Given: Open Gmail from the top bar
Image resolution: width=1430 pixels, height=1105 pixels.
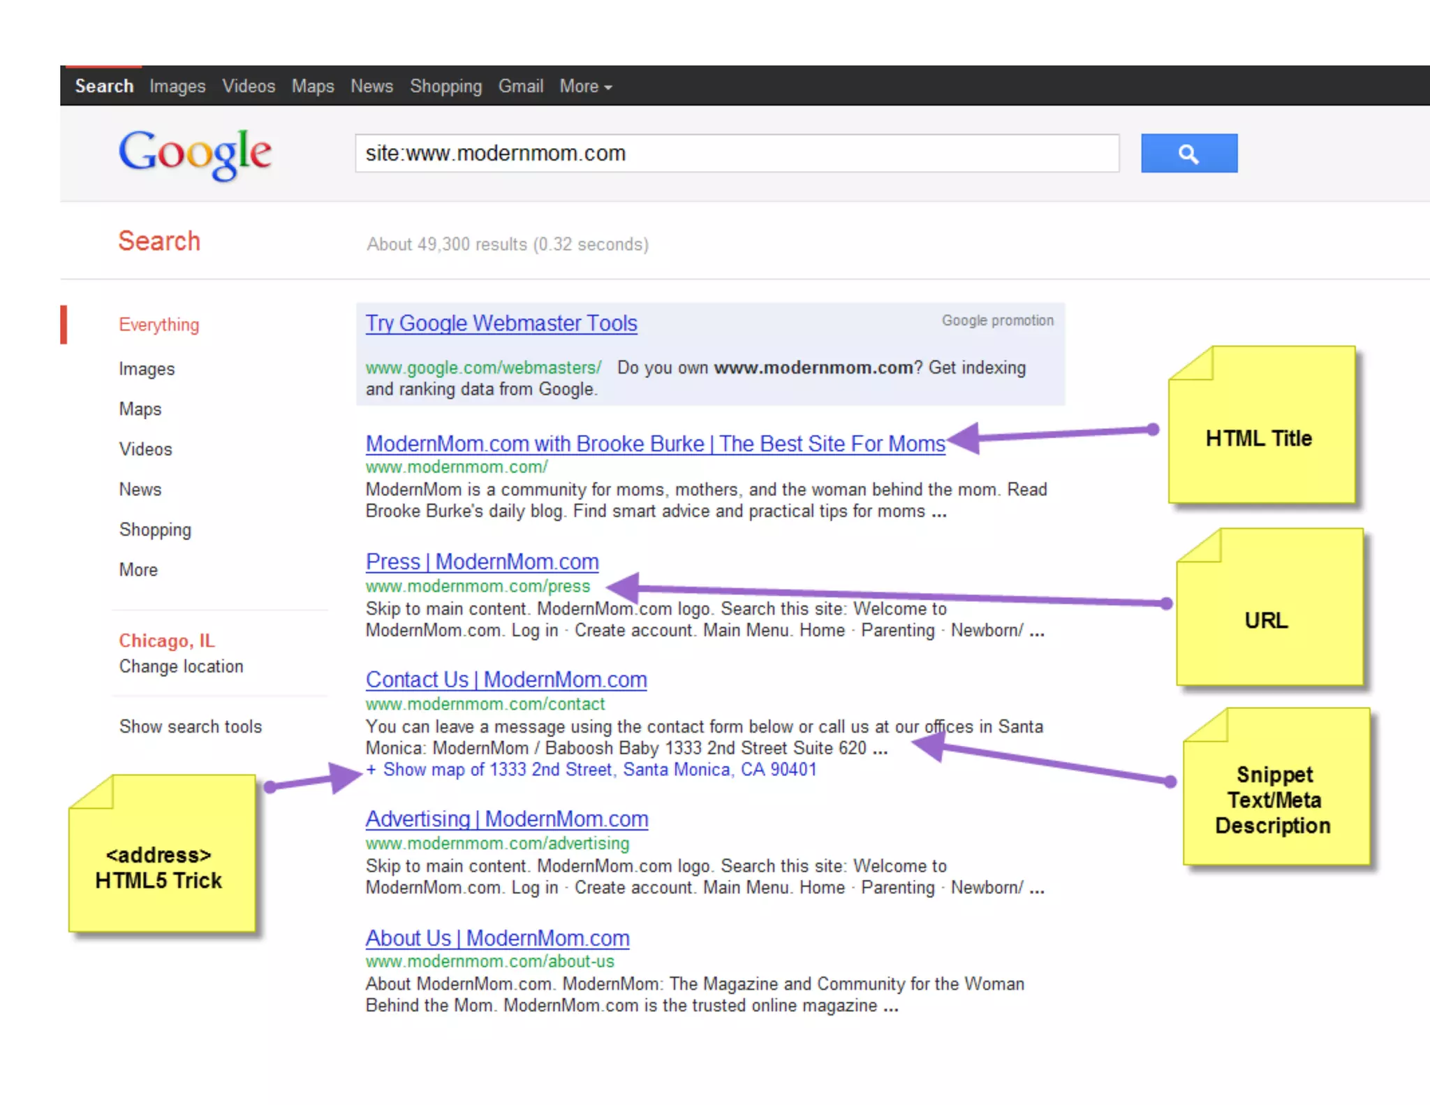Looking at the screenshot, I should (x=520, y=87).
